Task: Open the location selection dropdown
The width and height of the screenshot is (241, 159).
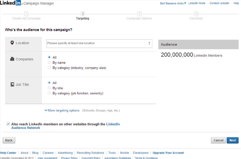Action: [99, 43]
